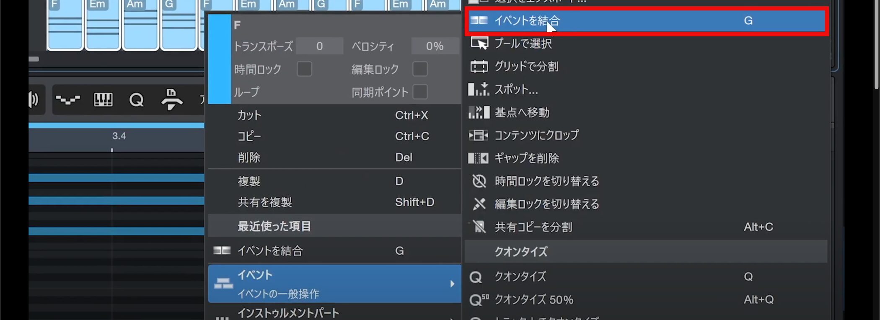Choose ギャップを削除 in the submenu
This screenshot has width=880, height=320.
click(527, 158)
